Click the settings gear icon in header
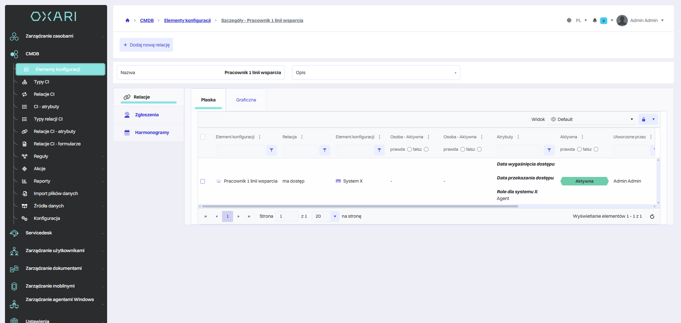Screen dimensions: 681x323 (x=569, y=21)
